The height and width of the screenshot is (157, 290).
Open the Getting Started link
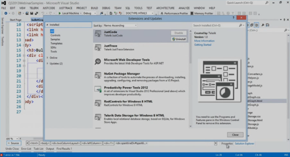pyautogui.click(x=202, y=45)
